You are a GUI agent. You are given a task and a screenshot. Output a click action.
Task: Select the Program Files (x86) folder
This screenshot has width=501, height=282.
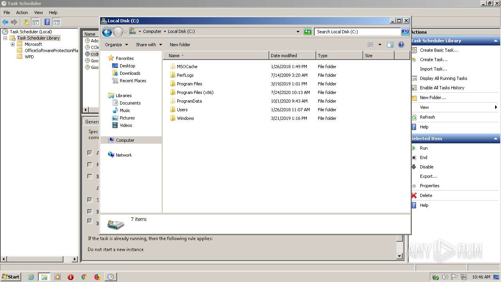pos(195,92)
